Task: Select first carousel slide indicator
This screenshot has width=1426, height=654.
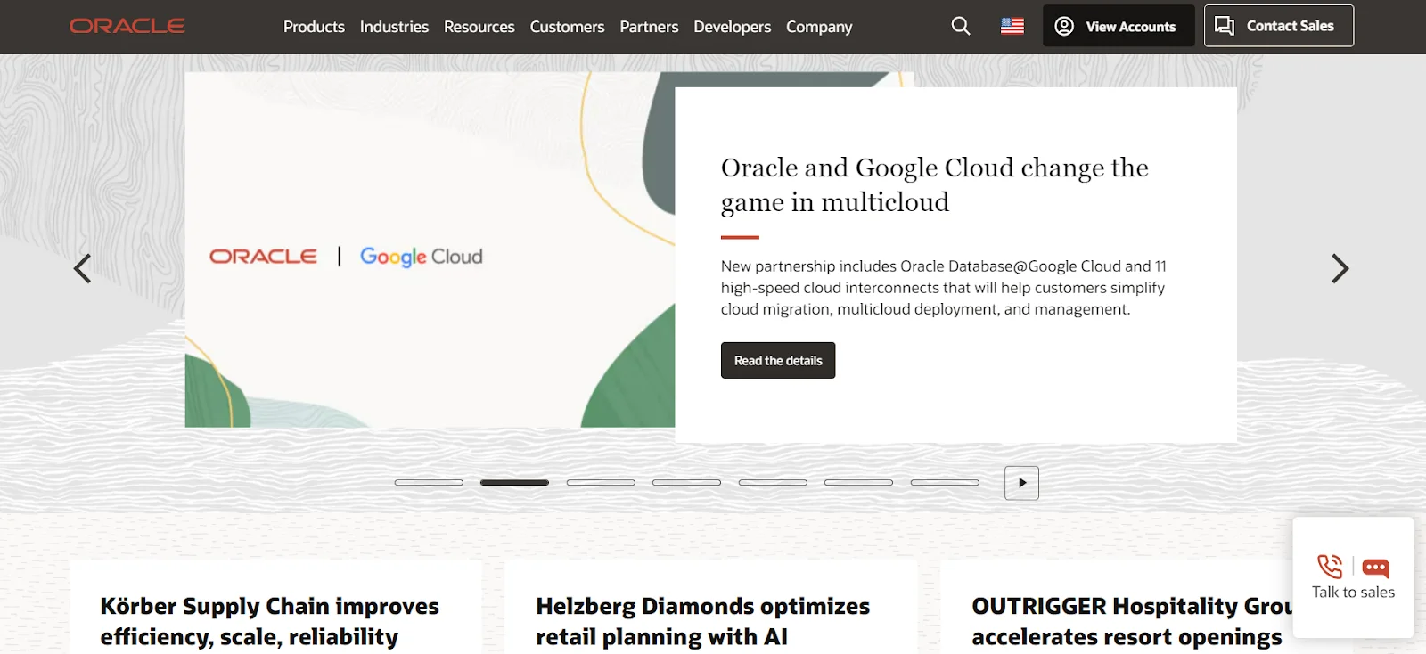Action: (429, 482)
